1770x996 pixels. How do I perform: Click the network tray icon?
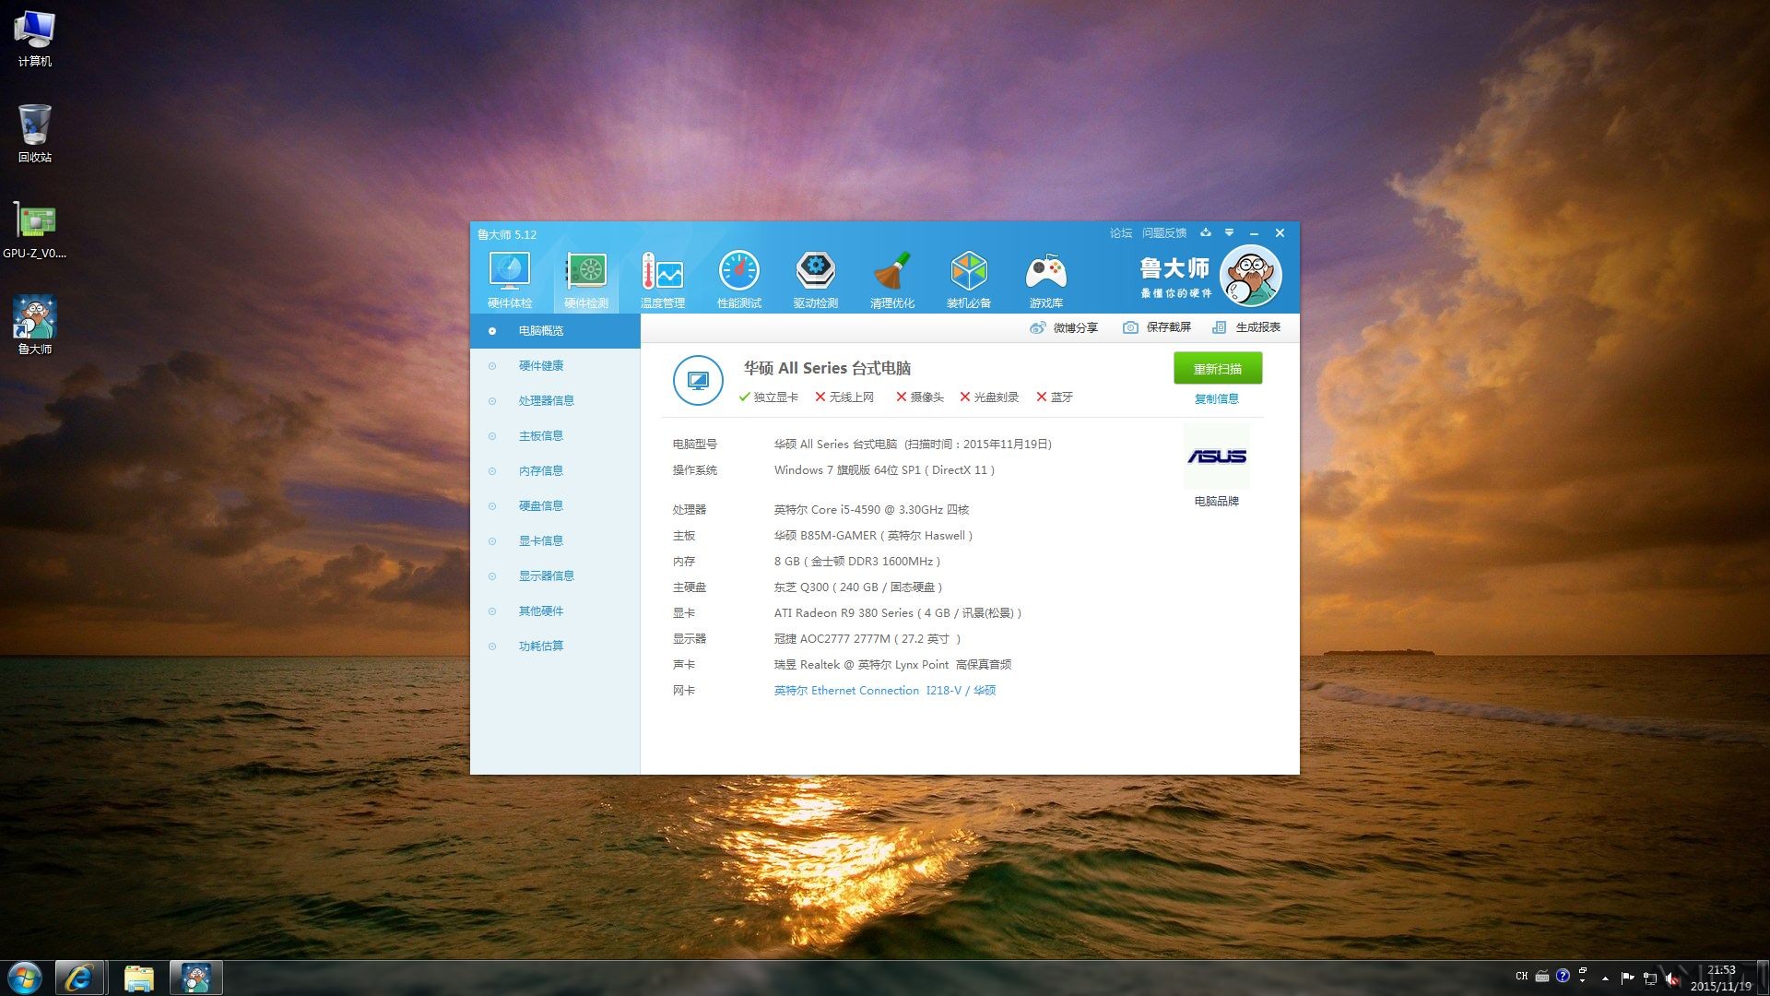click(1650, 978)
